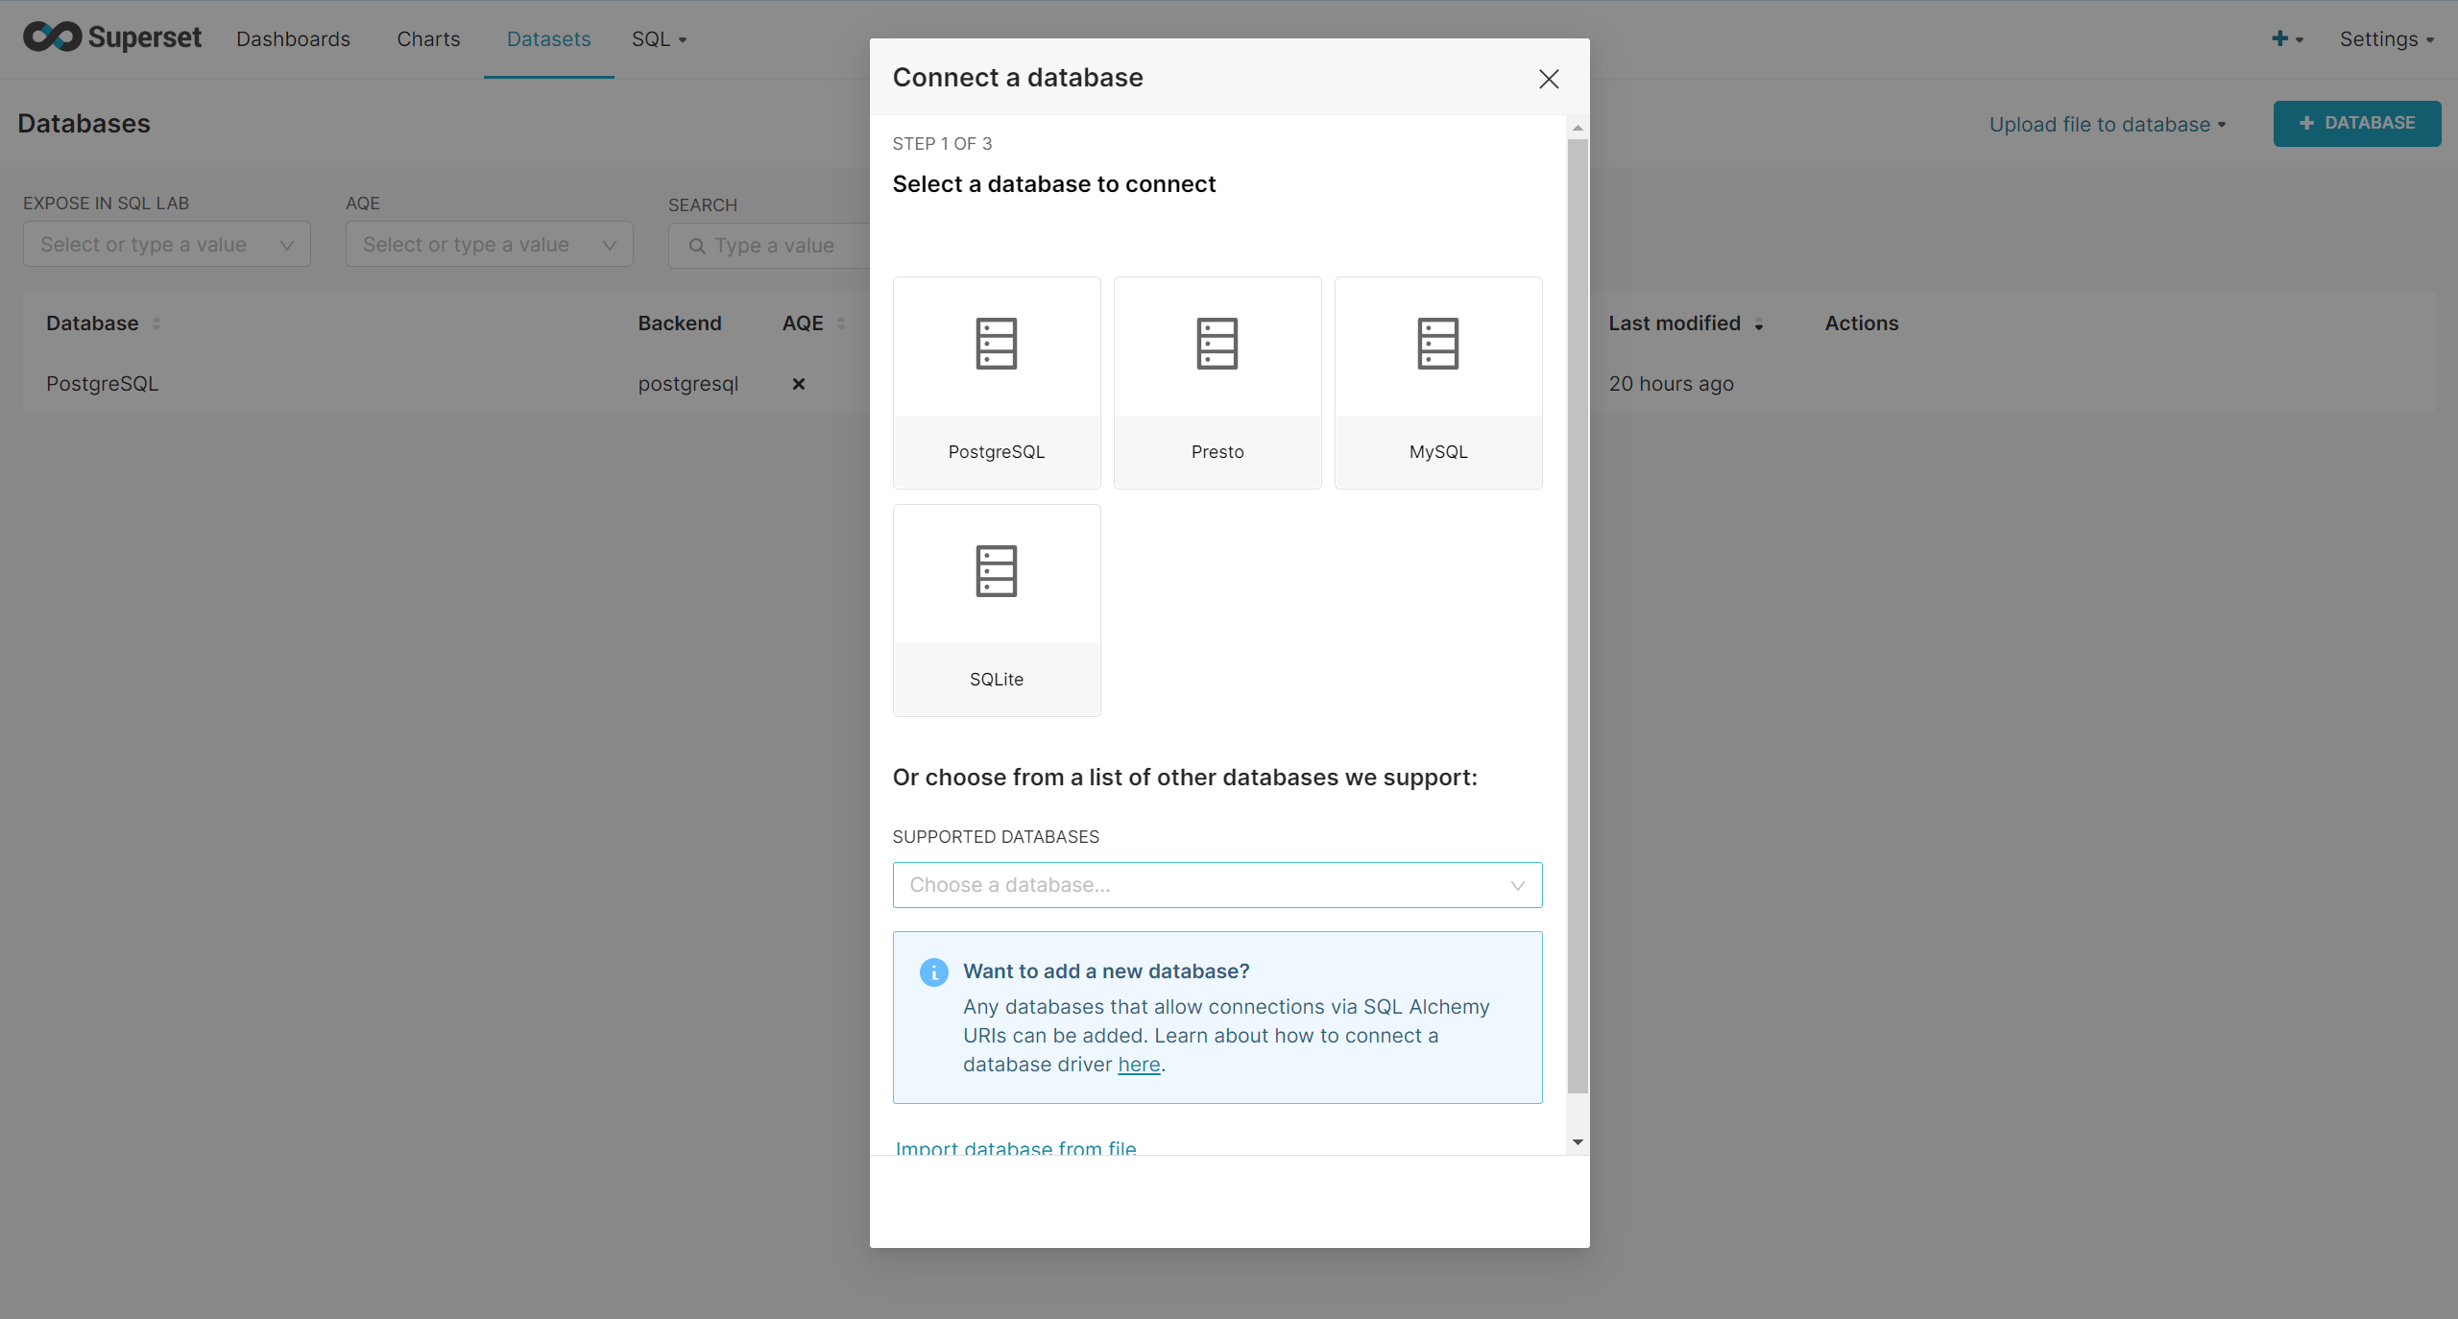Pick the MySQL database icon card
This screenshot has height=1319, width=2458.
pyautogui.click(x=1437, y=382)
